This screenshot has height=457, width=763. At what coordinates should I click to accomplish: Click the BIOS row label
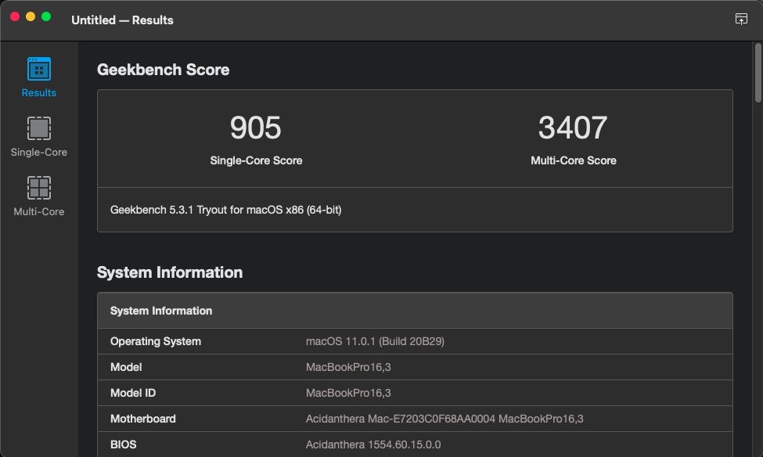[124, 444]
